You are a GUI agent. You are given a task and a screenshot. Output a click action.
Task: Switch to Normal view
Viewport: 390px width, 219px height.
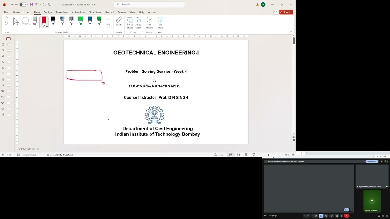[231, 155]
